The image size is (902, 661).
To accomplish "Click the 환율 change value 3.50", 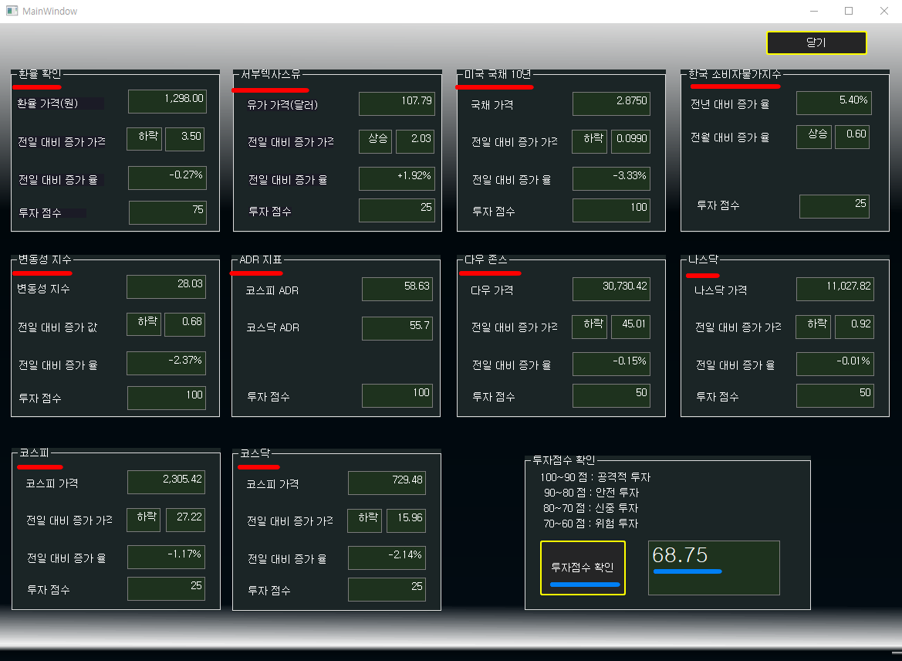I will [184, 139].
